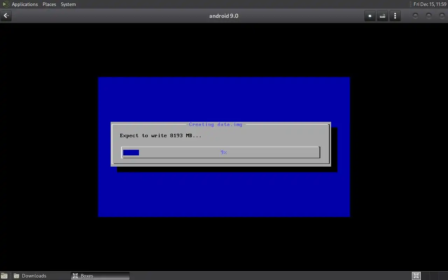Image resolution: width=448 pixels, height=280 pixels.
Task: Click the 9% progress label
Action: click(x=224, y=152)
